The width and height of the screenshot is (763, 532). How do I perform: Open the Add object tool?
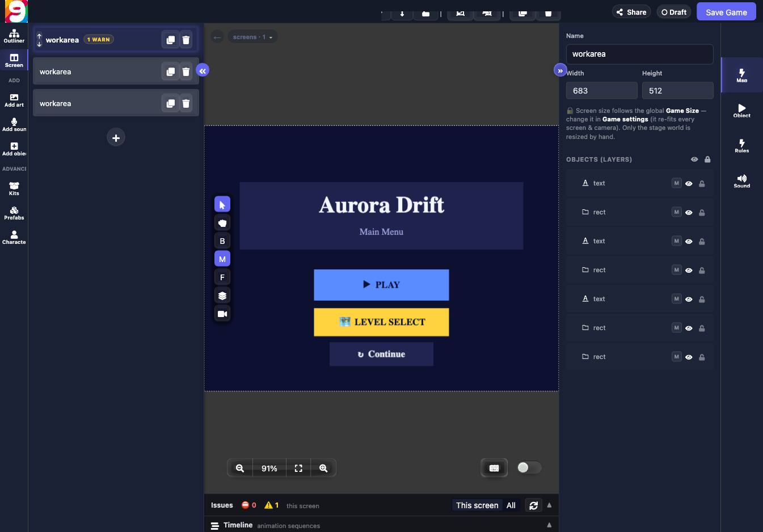tap(14, 149)
